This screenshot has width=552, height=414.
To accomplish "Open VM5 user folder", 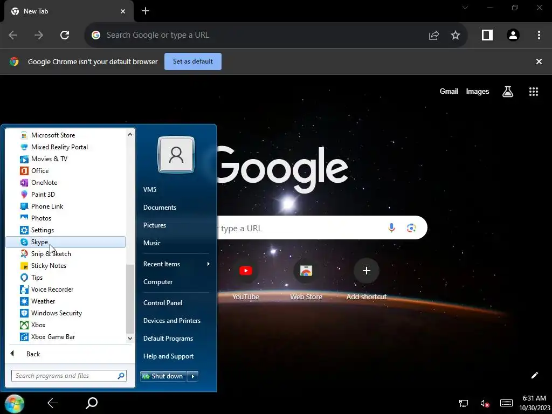I will 150,189.
